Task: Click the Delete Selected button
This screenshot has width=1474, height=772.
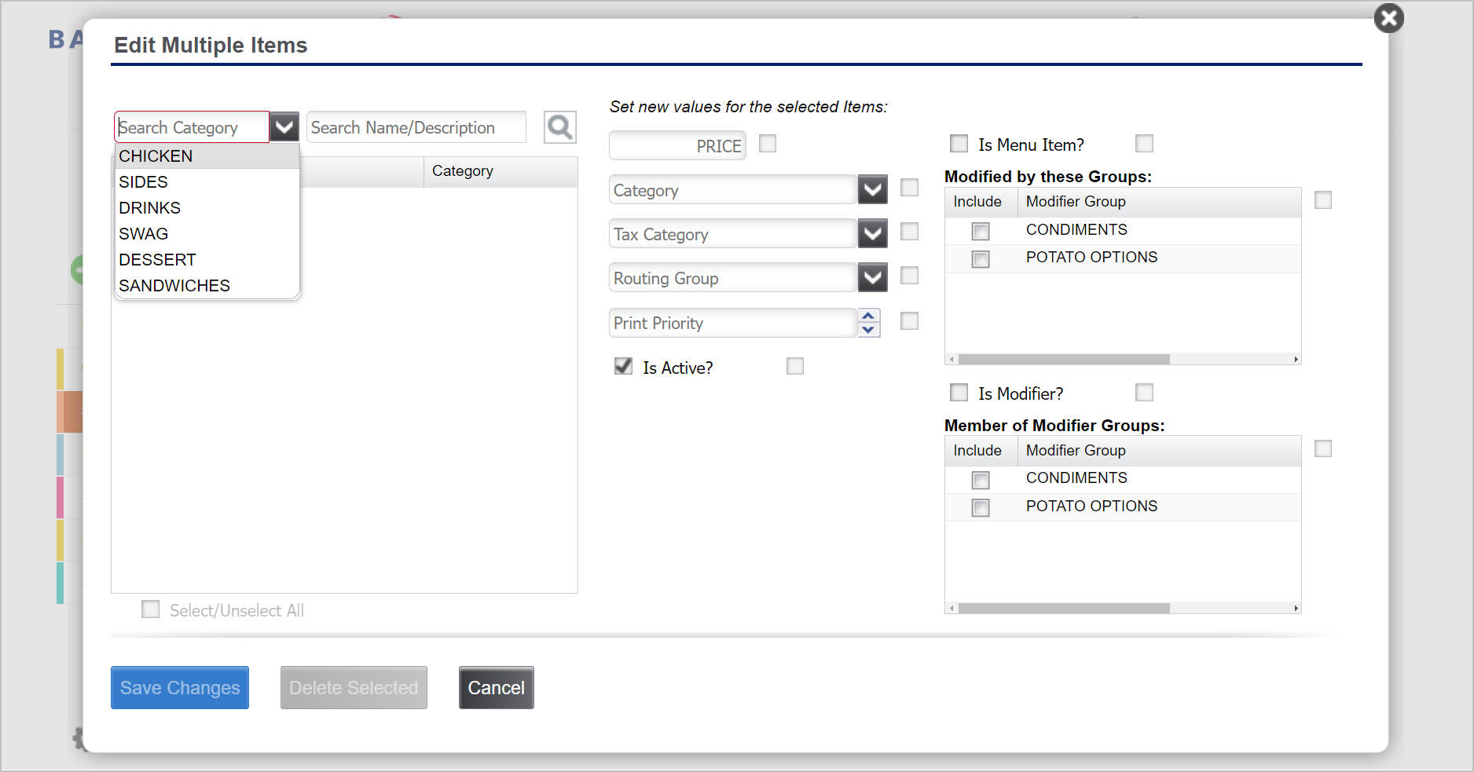Action: pos(354,688)
